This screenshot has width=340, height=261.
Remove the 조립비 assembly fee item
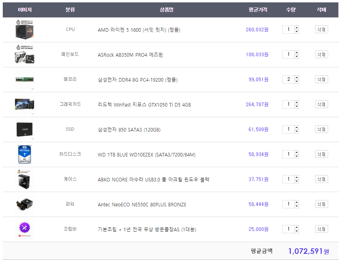pos(321,229)
